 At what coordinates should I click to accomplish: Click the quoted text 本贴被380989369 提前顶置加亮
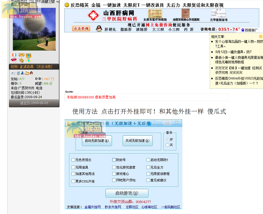[x=91, y=97]
